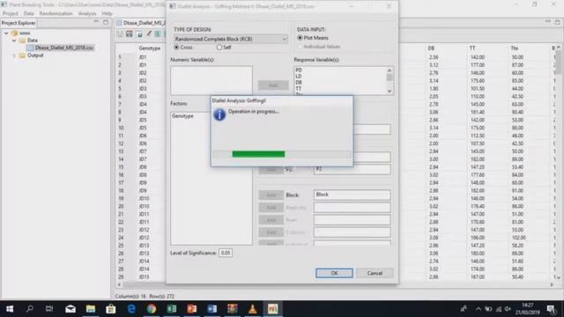Collapse the Data folder in Project Explorer
Viewport: 564px width, 317px height.
click(x=14, y=41)
